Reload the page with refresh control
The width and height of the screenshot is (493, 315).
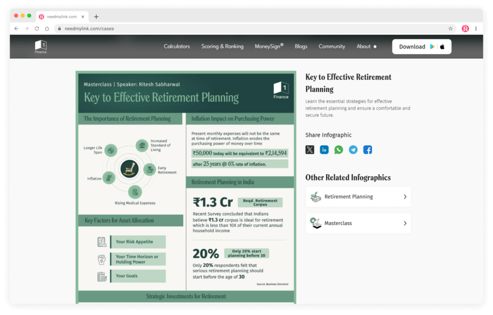click(37, 28)
